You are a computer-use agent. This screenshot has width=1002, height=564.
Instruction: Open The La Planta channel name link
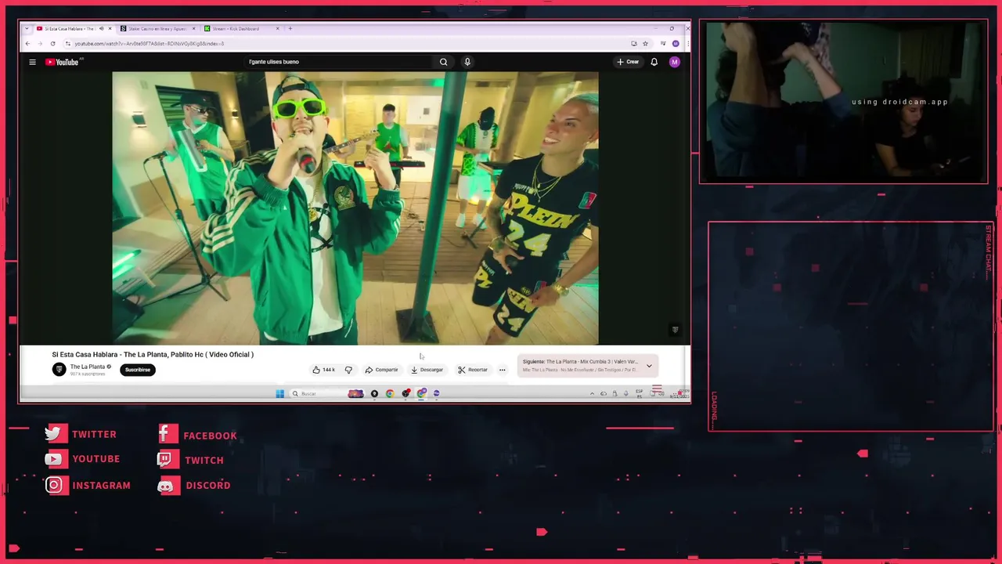click(88, 367)
